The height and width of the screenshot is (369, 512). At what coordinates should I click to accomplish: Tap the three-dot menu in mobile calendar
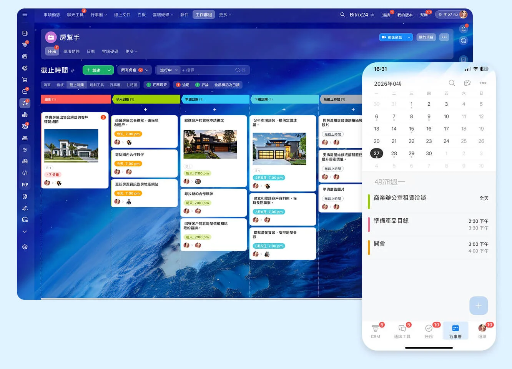coord(483,83)
